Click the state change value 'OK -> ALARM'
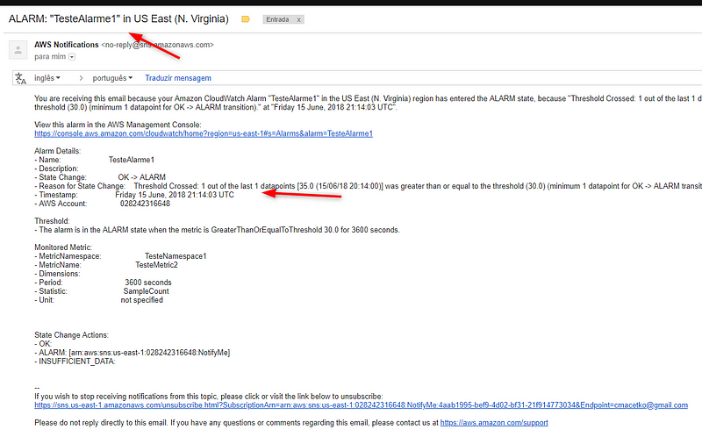Screen dimensions: 702x444 pos(141,177)
